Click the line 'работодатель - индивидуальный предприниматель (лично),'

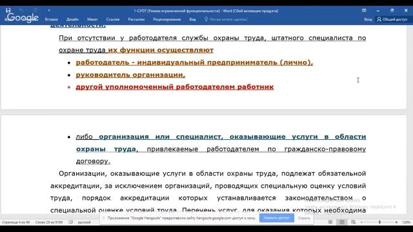194,63
